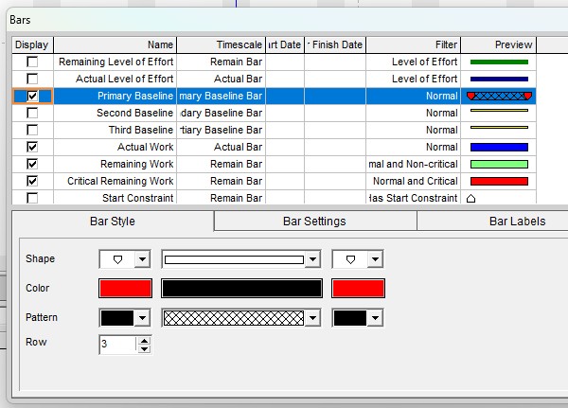Open start shape dropdown in Shape row

pyautogui.click(x=142, y=259)
